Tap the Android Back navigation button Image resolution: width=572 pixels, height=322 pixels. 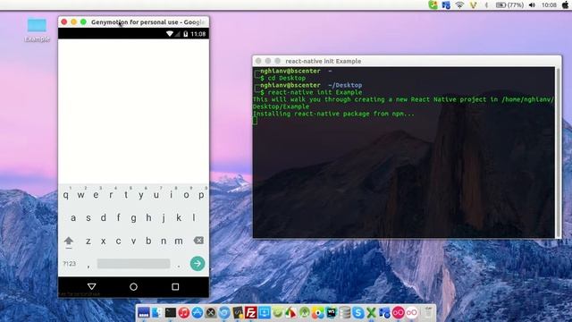[x=91, y=286]
